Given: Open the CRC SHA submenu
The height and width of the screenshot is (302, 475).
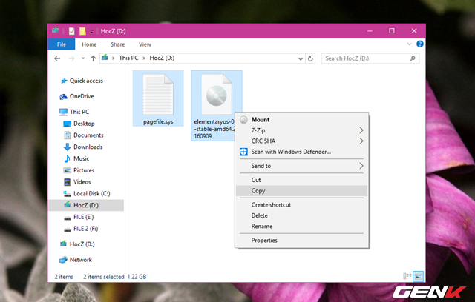Looking at the screenshot, I should click(x=302, y=141).
